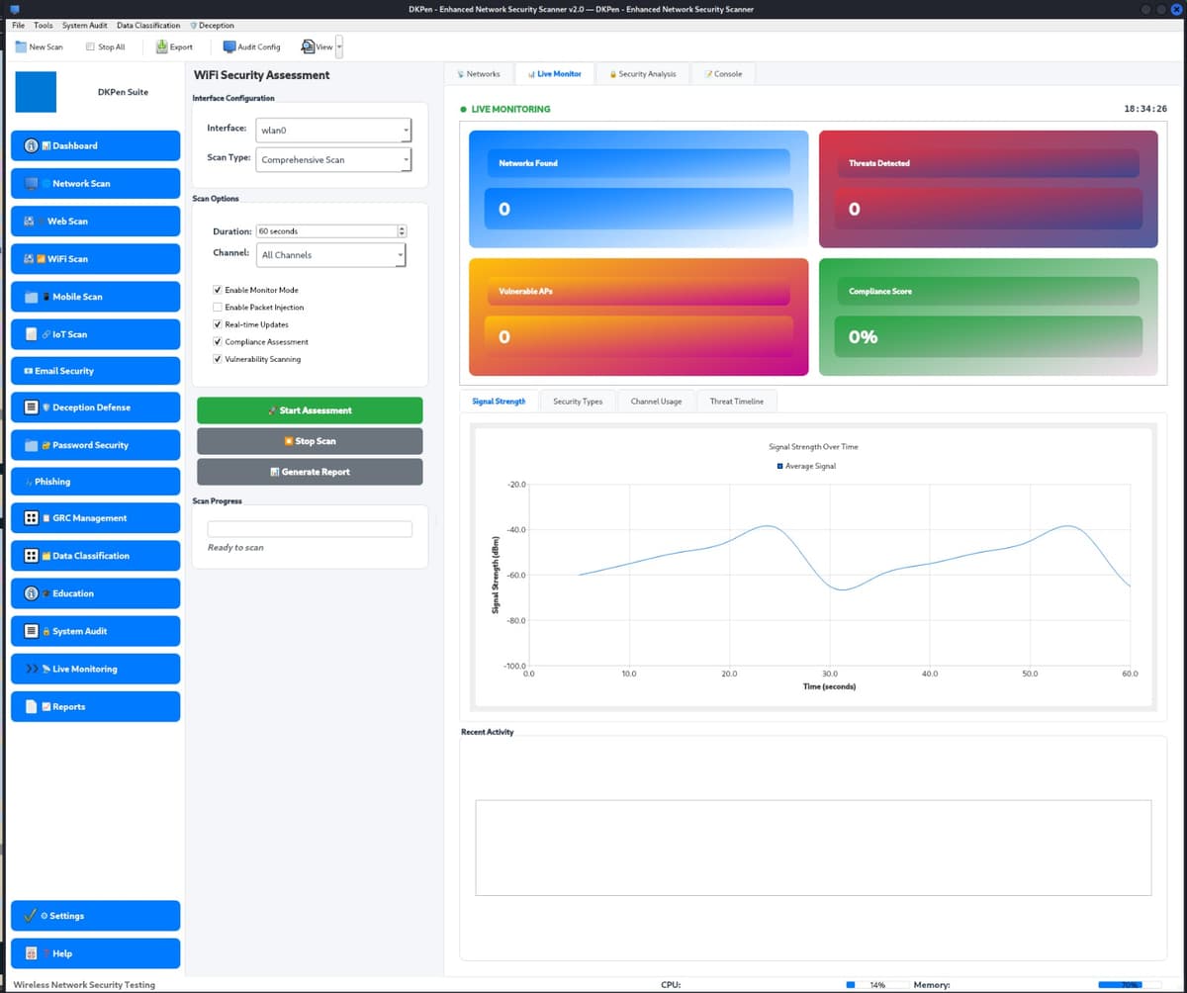The image size is (1187, 993).
Task: Open GRC Management from the sidebar
Action: pyautogui.click(x=95, y=517)
